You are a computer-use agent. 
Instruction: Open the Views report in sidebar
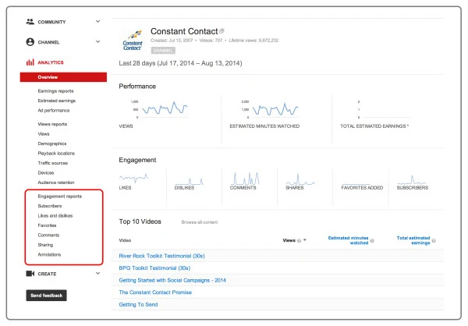click(44, 133)
